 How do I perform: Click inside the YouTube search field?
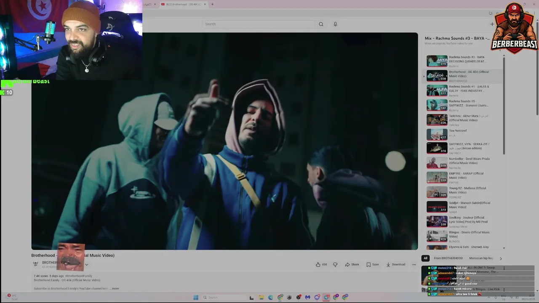click(259, 24)
